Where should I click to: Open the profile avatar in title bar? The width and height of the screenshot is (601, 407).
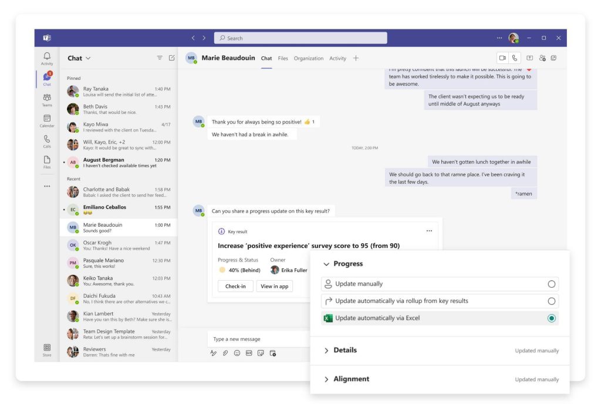pyautogui.click(x=514, y=38)
